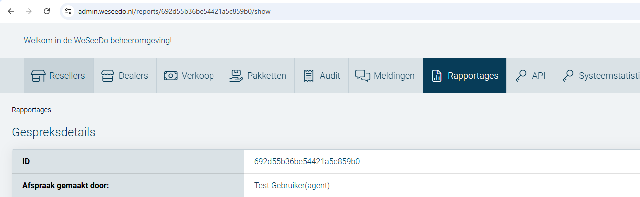Open site information icon in address bar

(69, 11)
